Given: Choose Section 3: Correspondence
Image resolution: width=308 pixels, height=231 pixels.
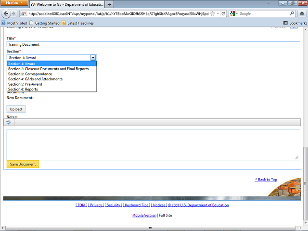Looking at the screenshot, I should [52, 74].
